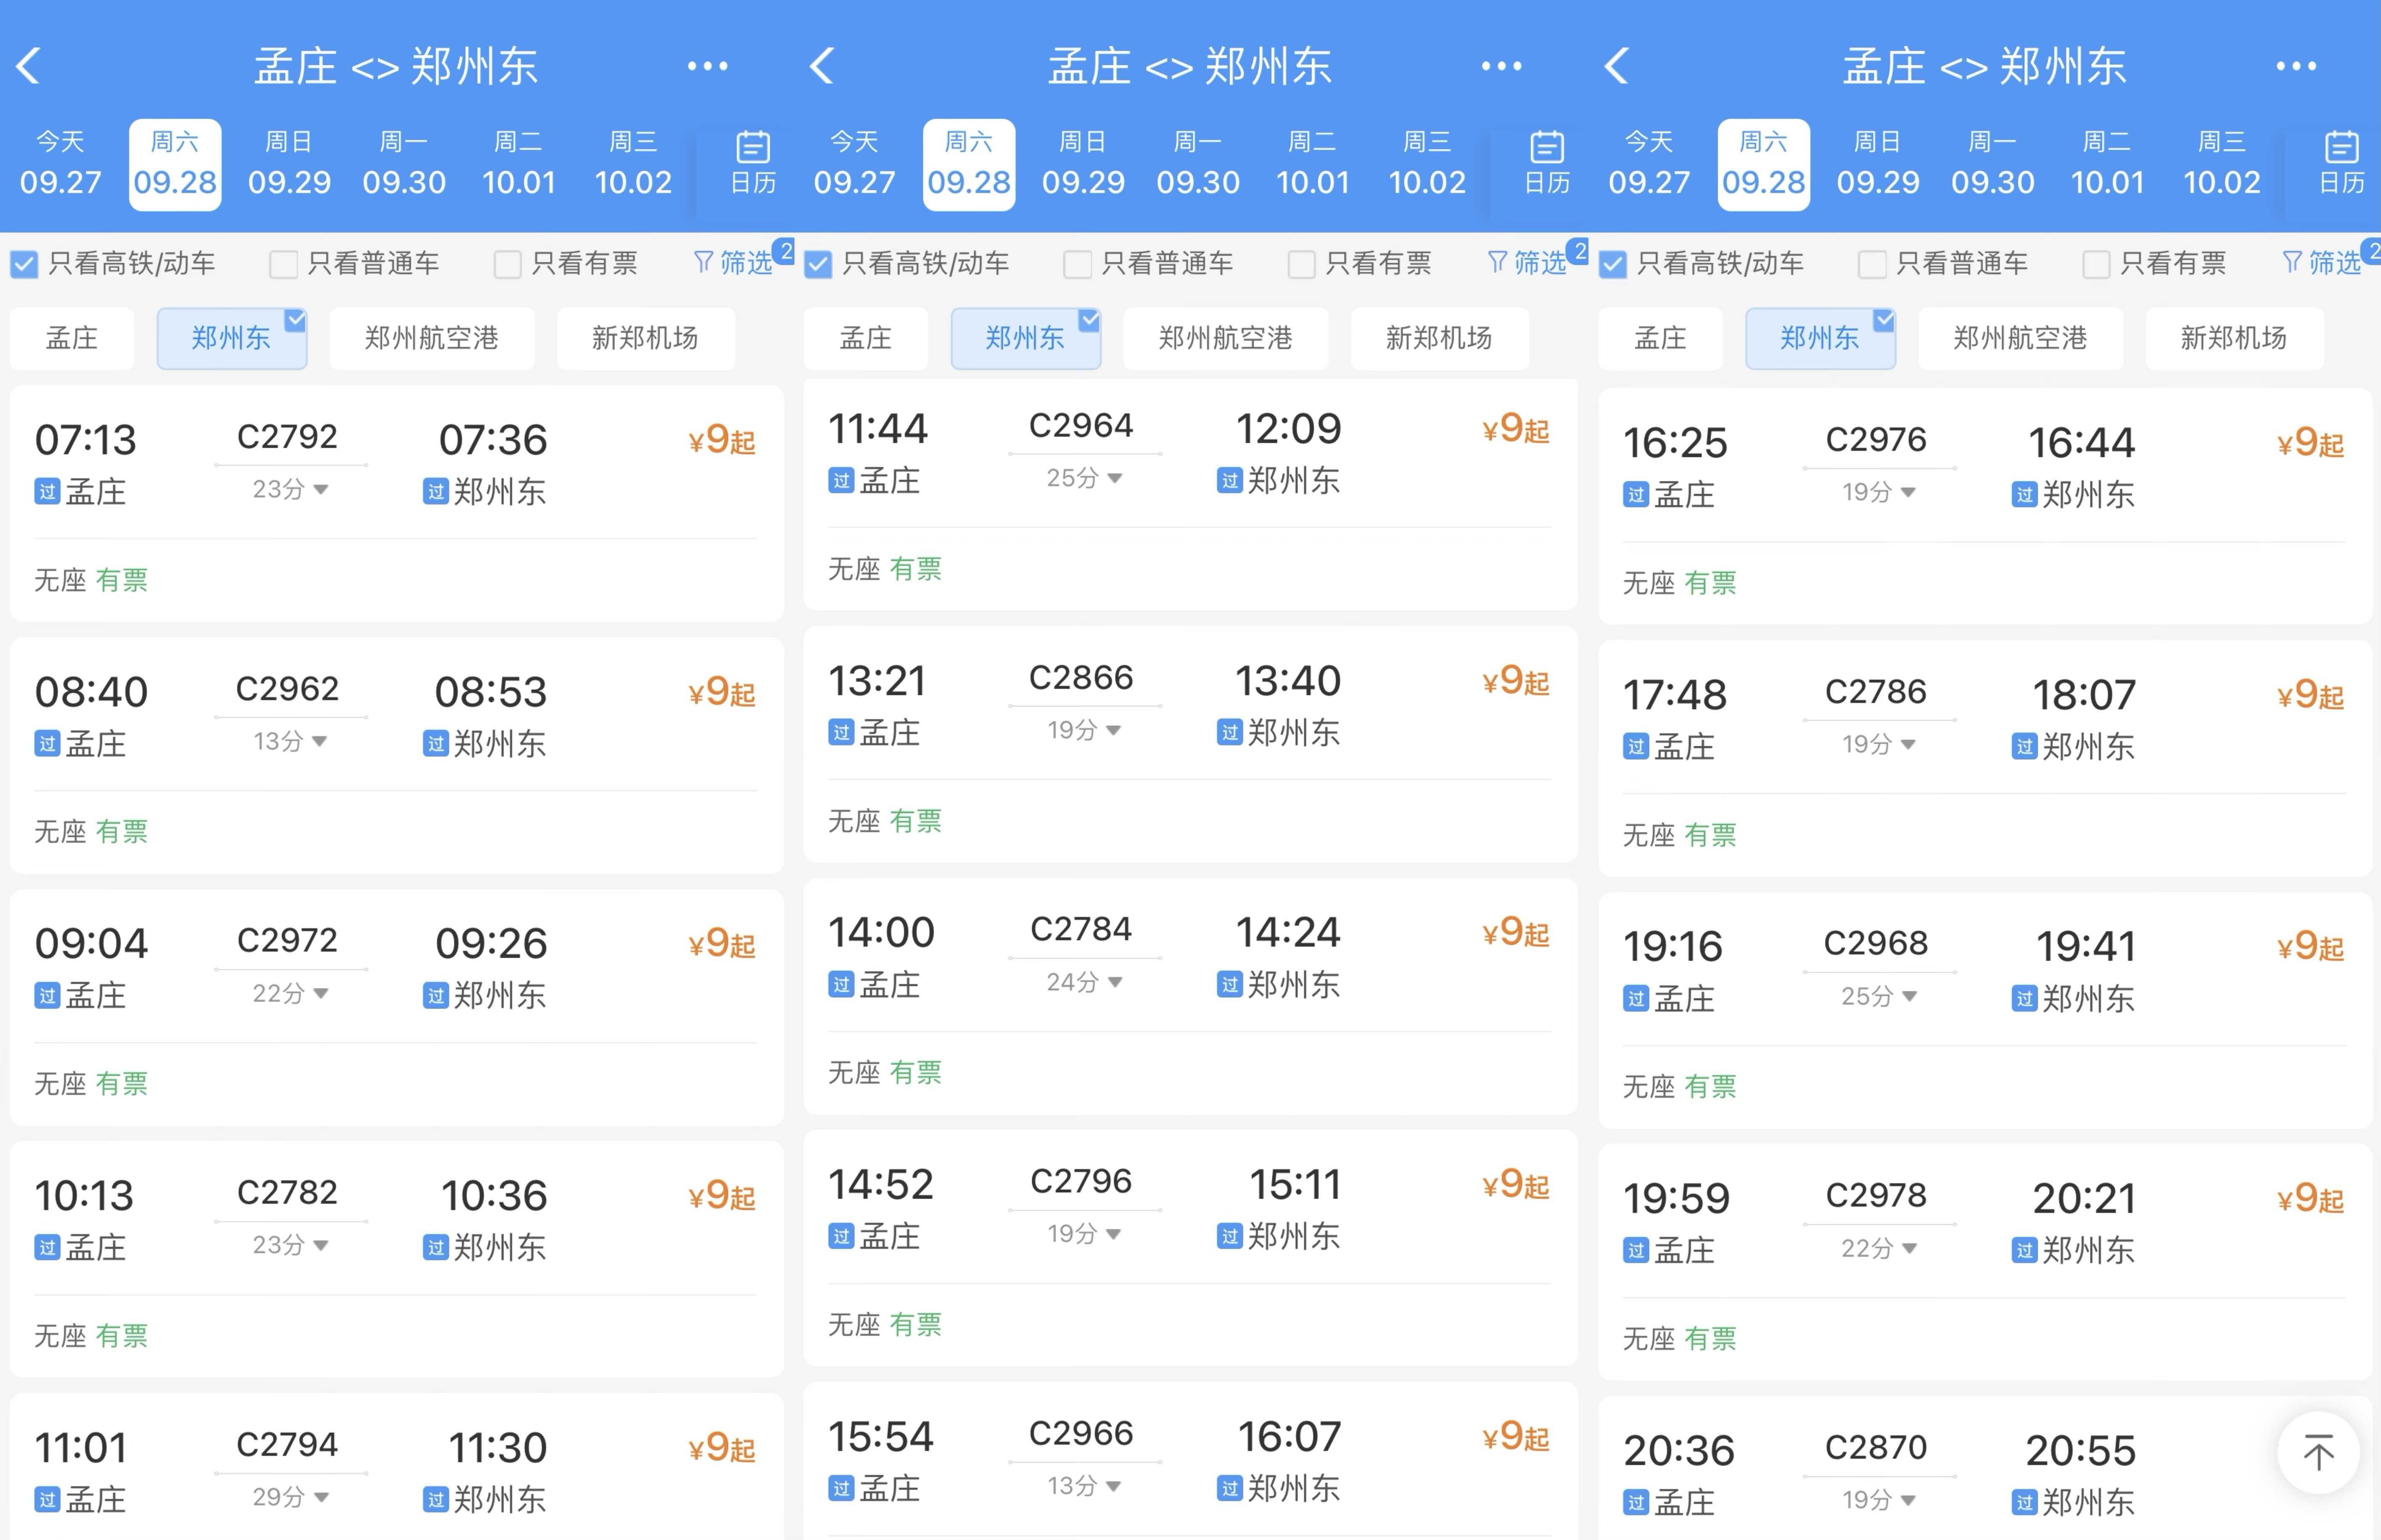Tap the back arrow in the left screen
The image size is (2381, 1540).
(x=28, y=66)
